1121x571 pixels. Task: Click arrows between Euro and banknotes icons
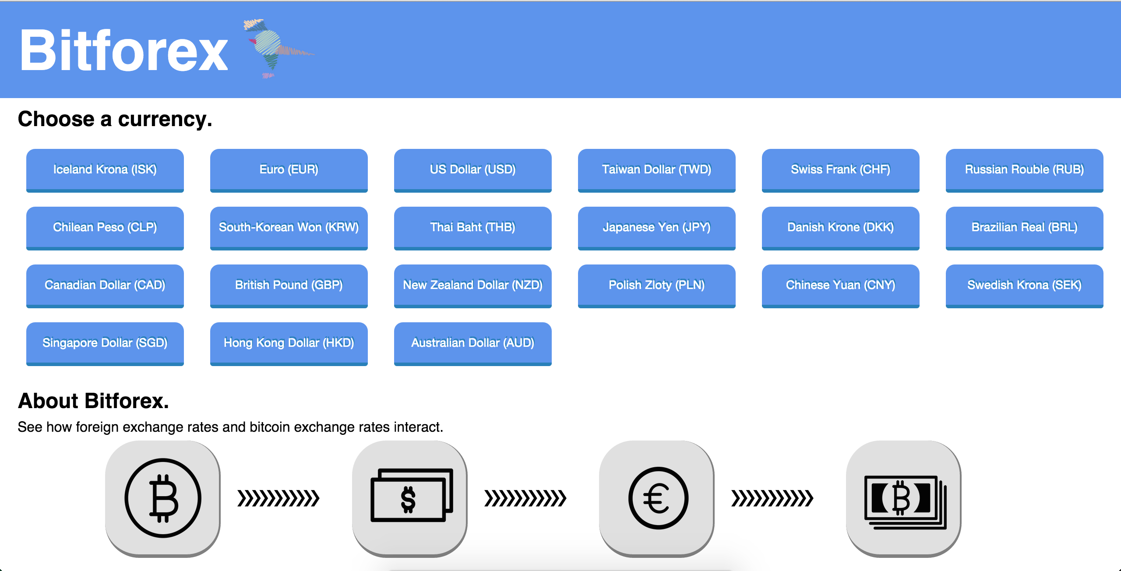(772, 498)
